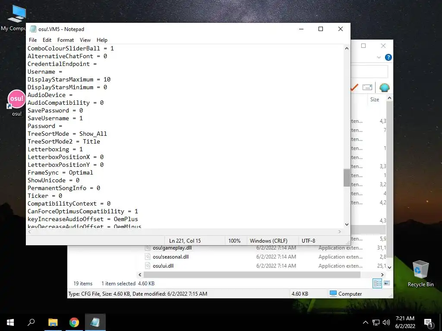Click the File Explorer search box
The height and width of the screenshot is (331, 442).
[369, 72]
